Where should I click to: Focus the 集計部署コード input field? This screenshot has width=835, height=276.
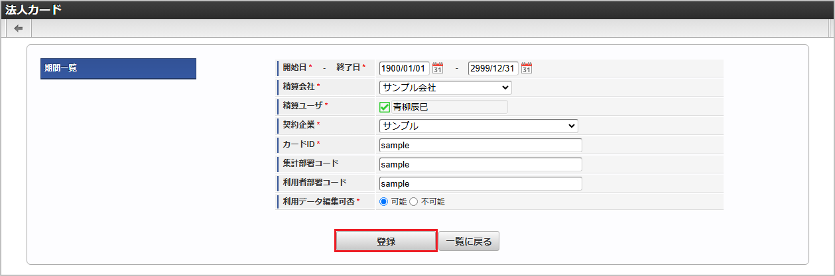coord(481,164)
